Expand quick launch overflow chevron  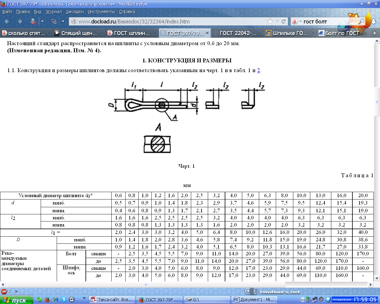[x=84, y=298]
